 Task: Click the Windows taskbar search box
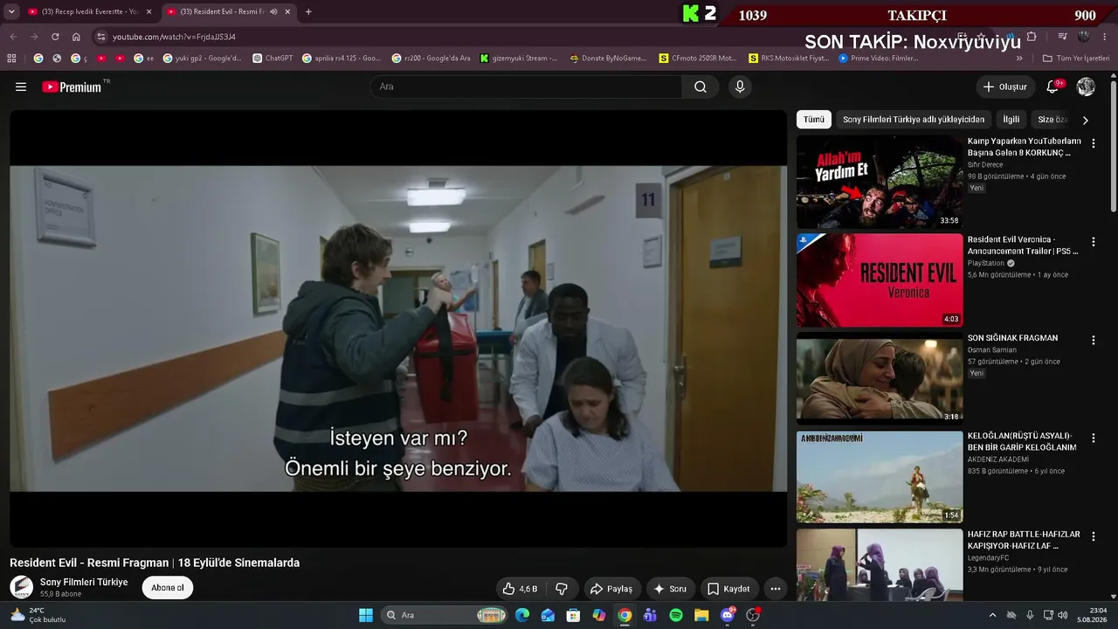tap(445, 615)
